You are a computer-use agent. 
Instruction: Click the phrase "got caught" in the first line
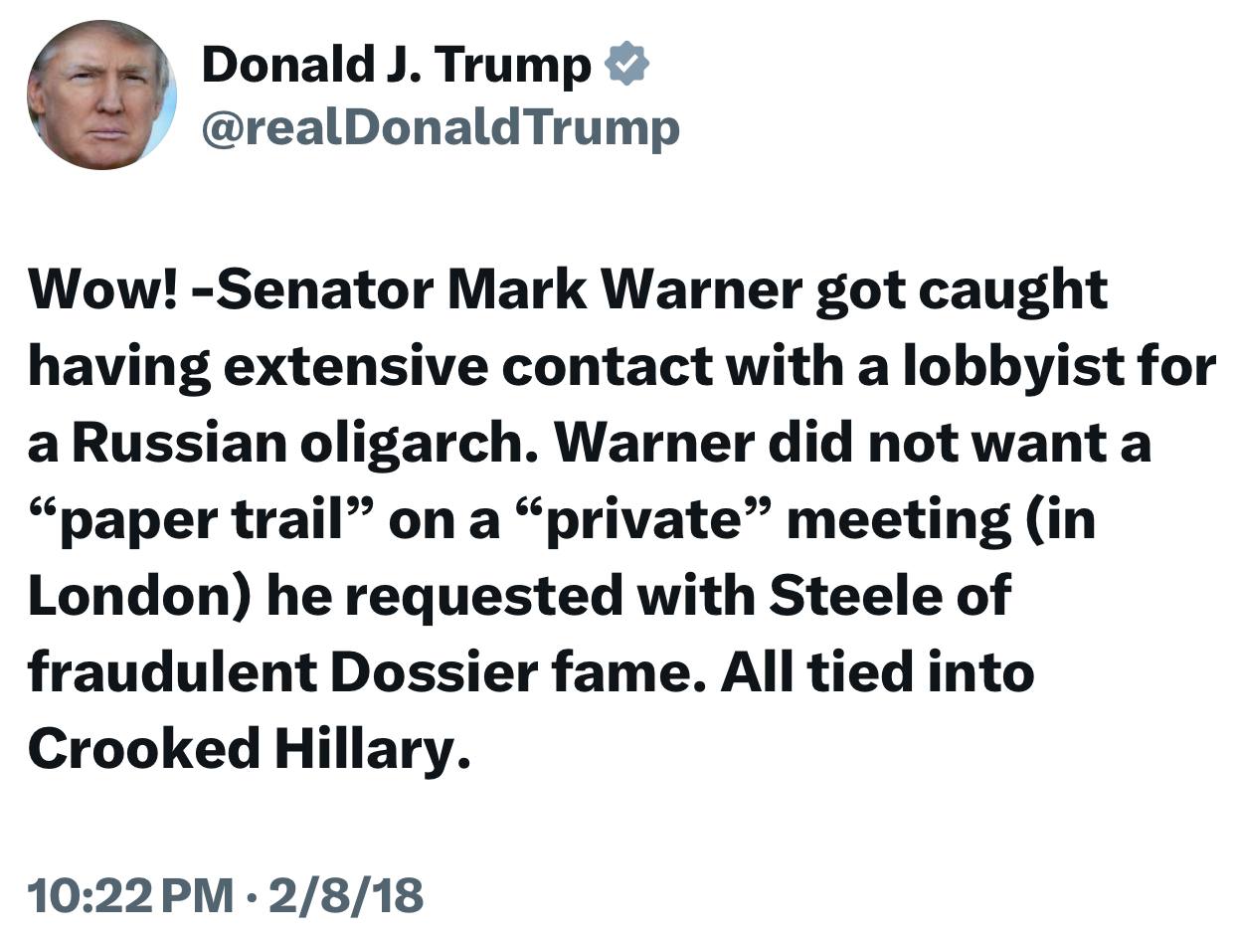coord(962,292)
